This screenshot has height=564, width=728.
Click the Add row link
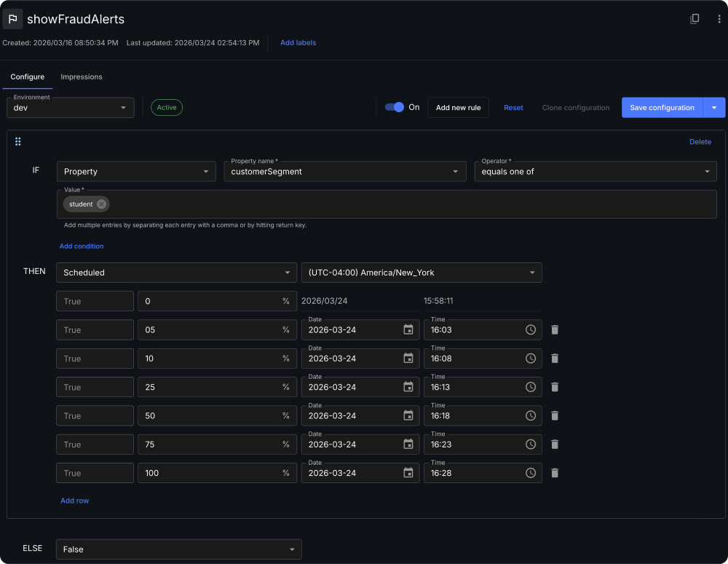click(75, 501)
